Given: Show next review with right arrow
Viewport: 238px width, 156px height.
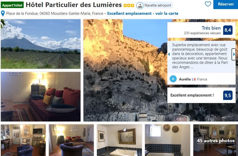Looking at the screenshot, I should (x=234, y=54).
